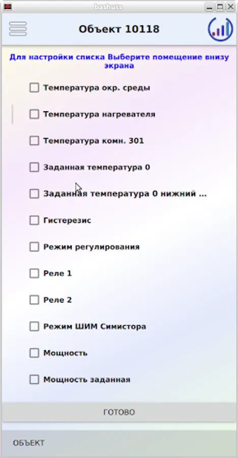
Task: Enable the Гистерезис checkbox
Action: click(34, 220)
